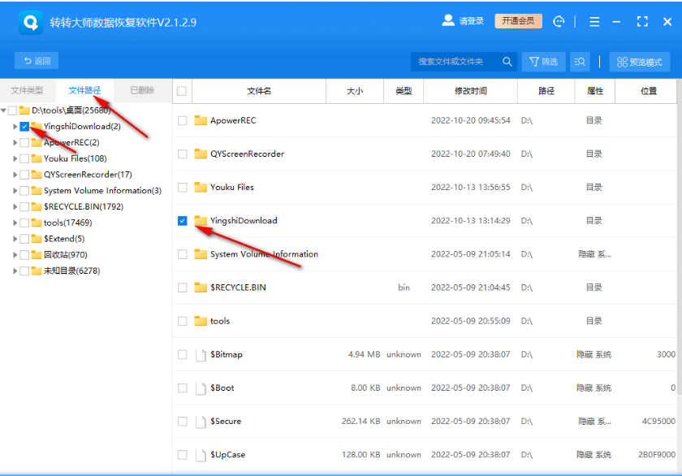Click the 回收站 folder icon in tree
The image size is (682, 476).
coord(37,254)
